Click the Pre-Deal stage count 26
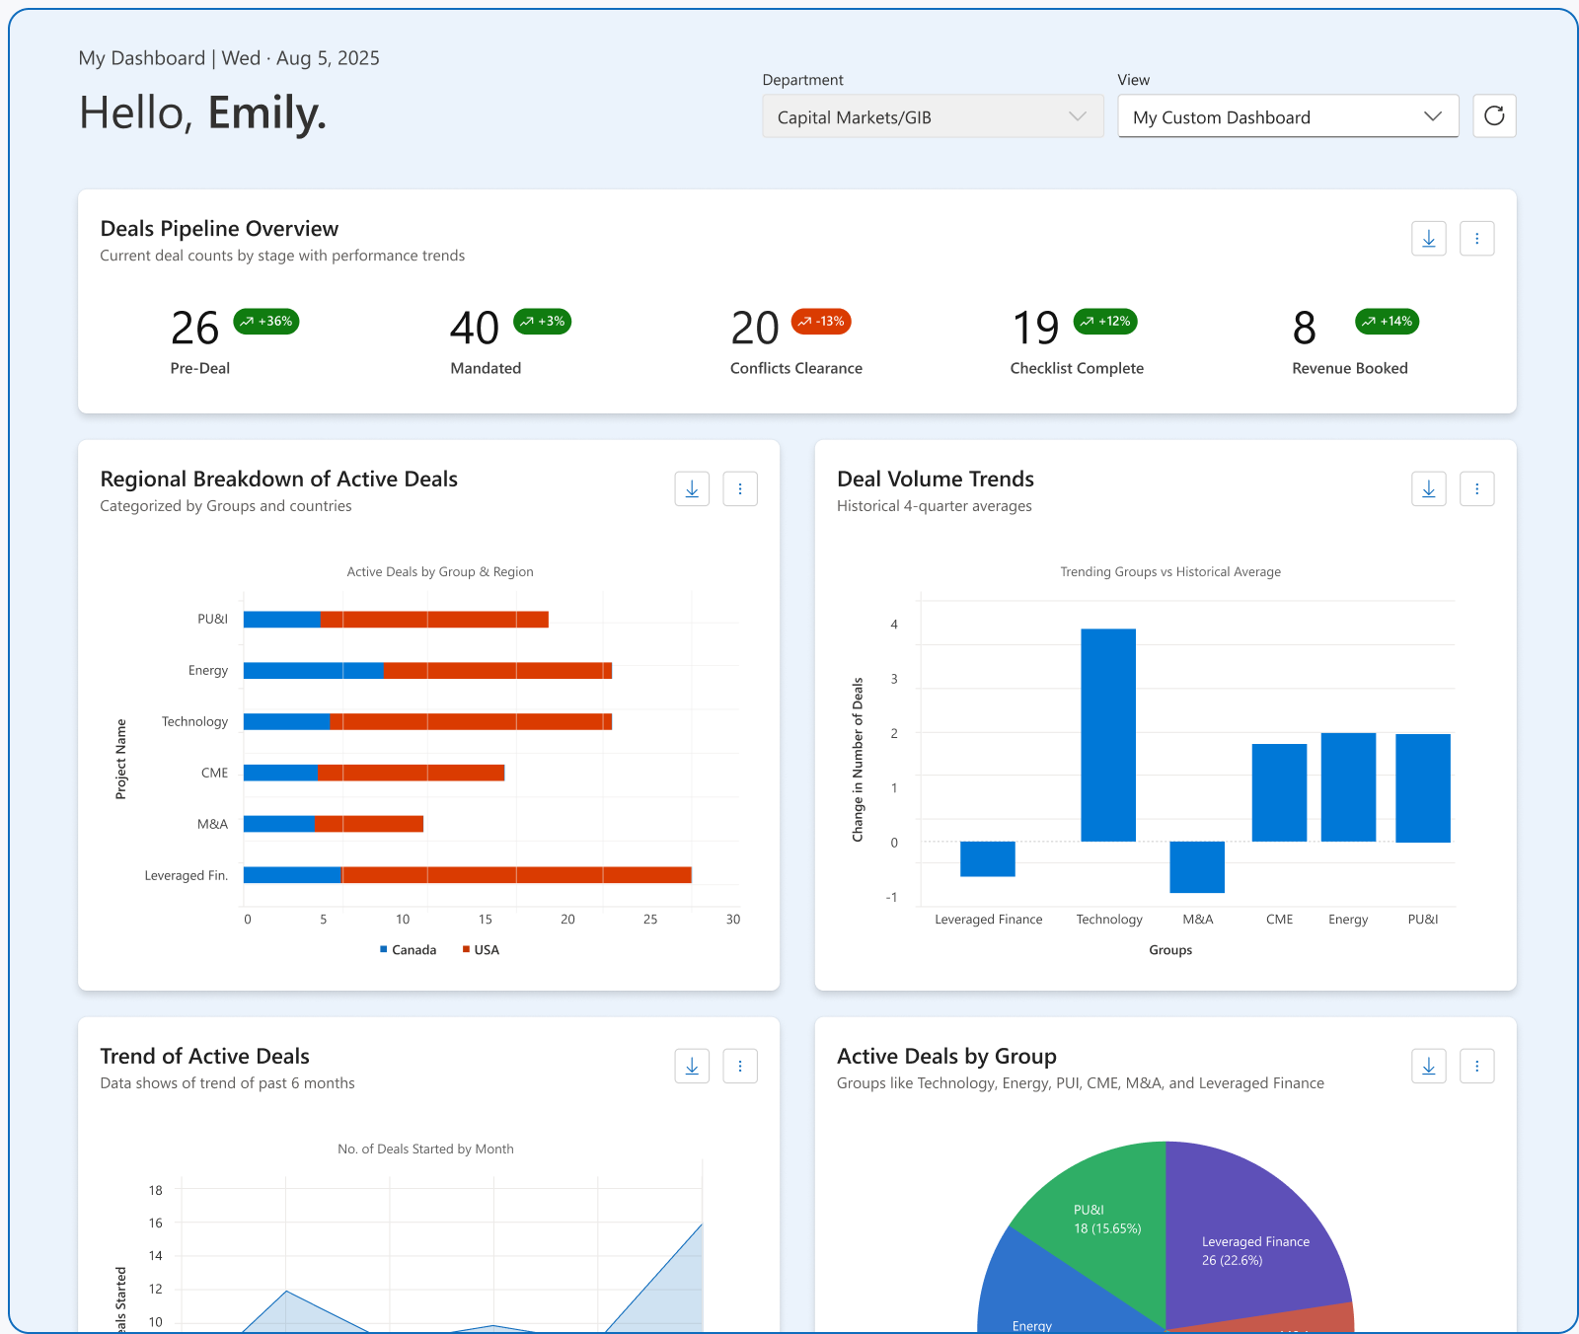 tap(194, 329)
